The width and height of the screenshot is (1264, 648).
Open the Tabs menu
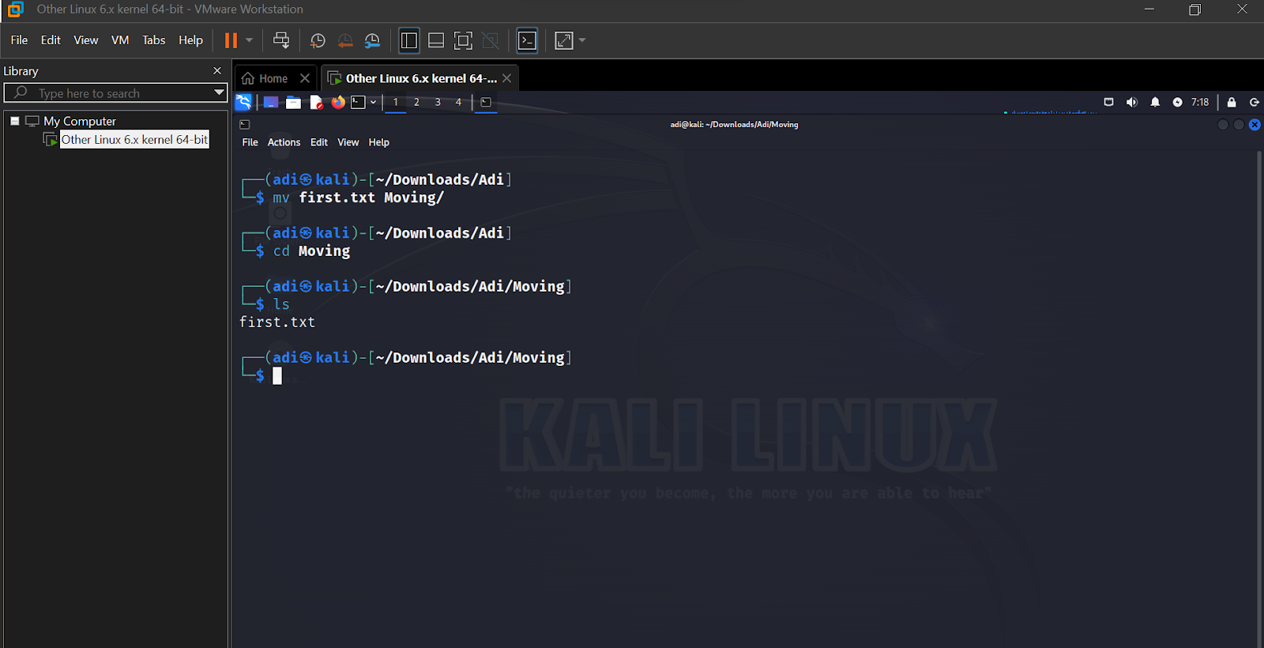tap(154, 40)
